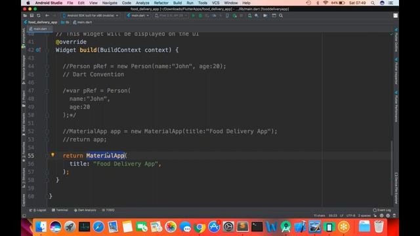Click the Apple menu logo
The image size is (420, 236).
click(x=28, y=3)
